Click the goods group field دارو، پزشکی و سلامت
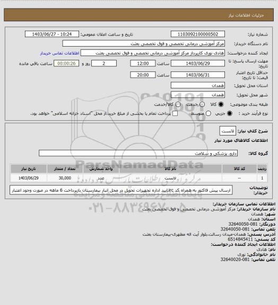This screenshot has width=278, height=305. 138,153
